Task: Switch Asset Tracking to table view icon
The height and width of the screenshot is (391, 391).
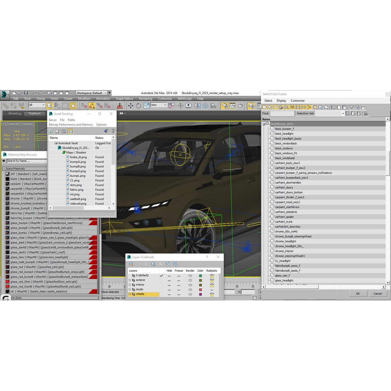Action: (x=71, y=131)
